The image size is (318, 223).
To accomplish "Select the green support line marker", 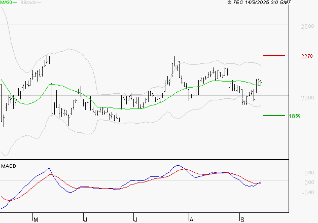I will [274, 116].
